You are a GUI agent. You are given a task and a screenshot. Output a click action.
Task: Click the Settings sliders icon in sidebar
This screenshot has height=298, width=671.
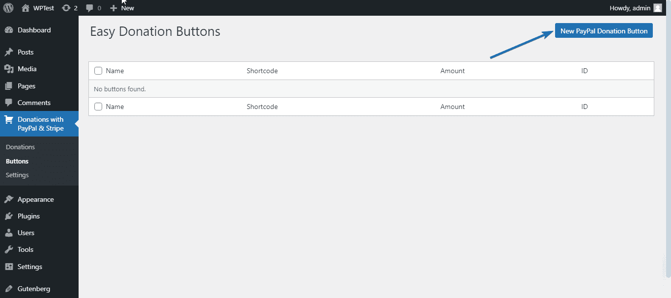(x=9, y=267)
